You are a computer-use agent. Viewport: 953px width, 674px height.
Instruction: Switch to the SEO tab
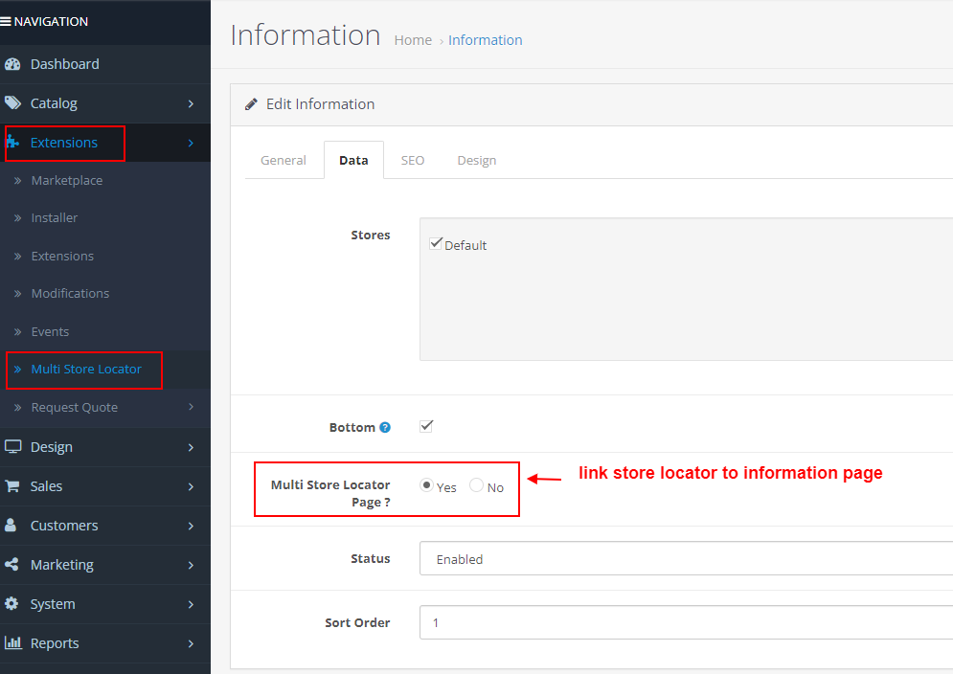tap(413, 161)
